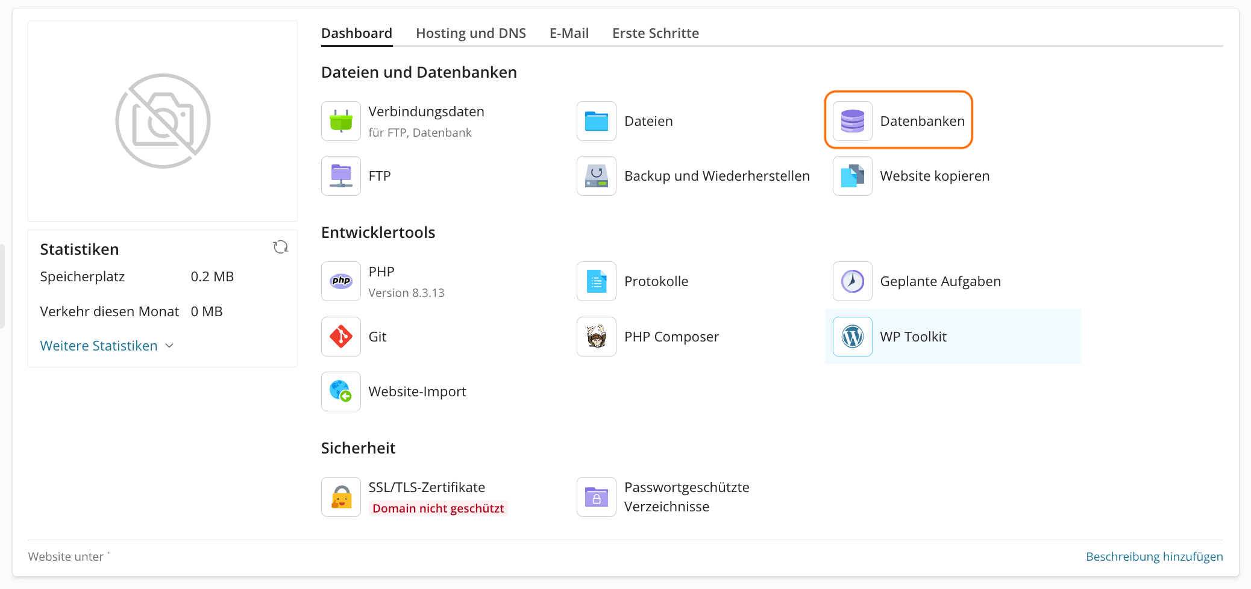Open the PHP settings icon
This screenshot has height=589, width=1251.
[x=341, y=281]
